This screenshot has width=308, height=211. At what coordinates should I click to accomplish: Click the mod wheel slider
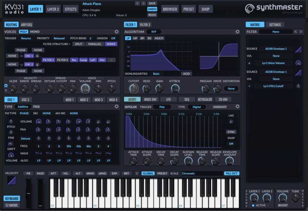(40, 193)
